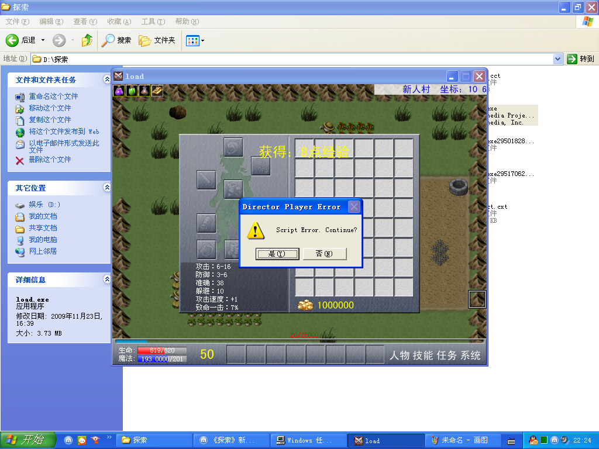The height and width of the screenshot is (449, 599).
Task: Expand the address bar dropdown
Action: coord(557,59)
